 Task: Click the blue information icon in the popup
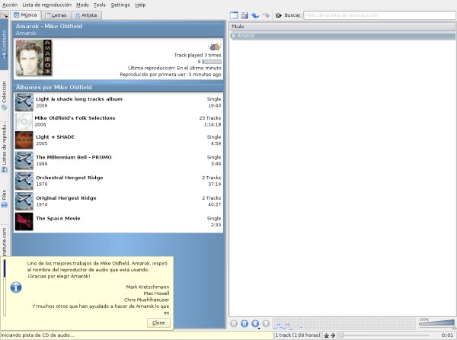tap(16, 287)
